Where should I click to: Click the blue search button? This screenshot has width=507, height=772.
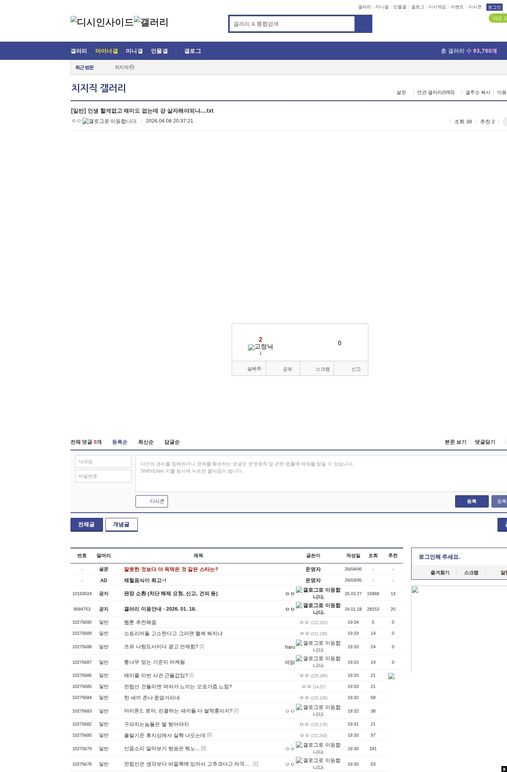tap(363, 24)
